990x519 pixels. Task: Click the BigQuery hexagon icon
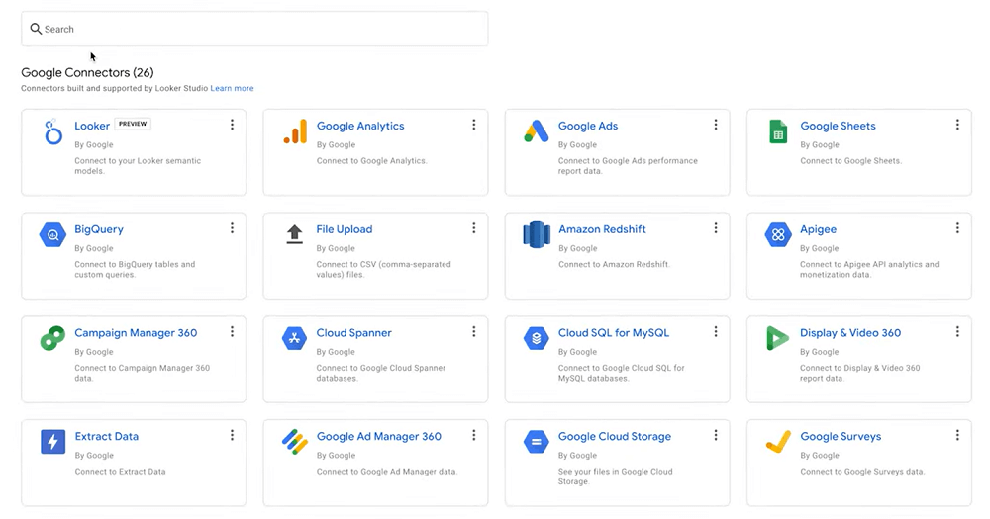tap(53, 234)
